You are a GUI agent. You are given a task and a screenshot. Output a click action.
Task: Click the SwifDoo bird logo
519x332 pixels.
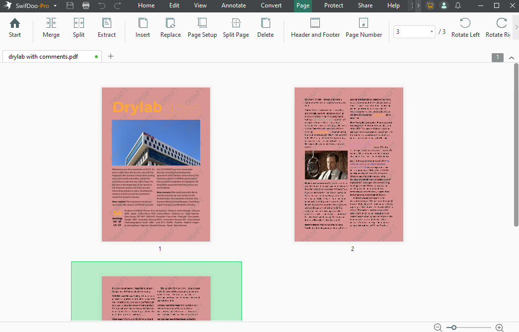[7, 5]
